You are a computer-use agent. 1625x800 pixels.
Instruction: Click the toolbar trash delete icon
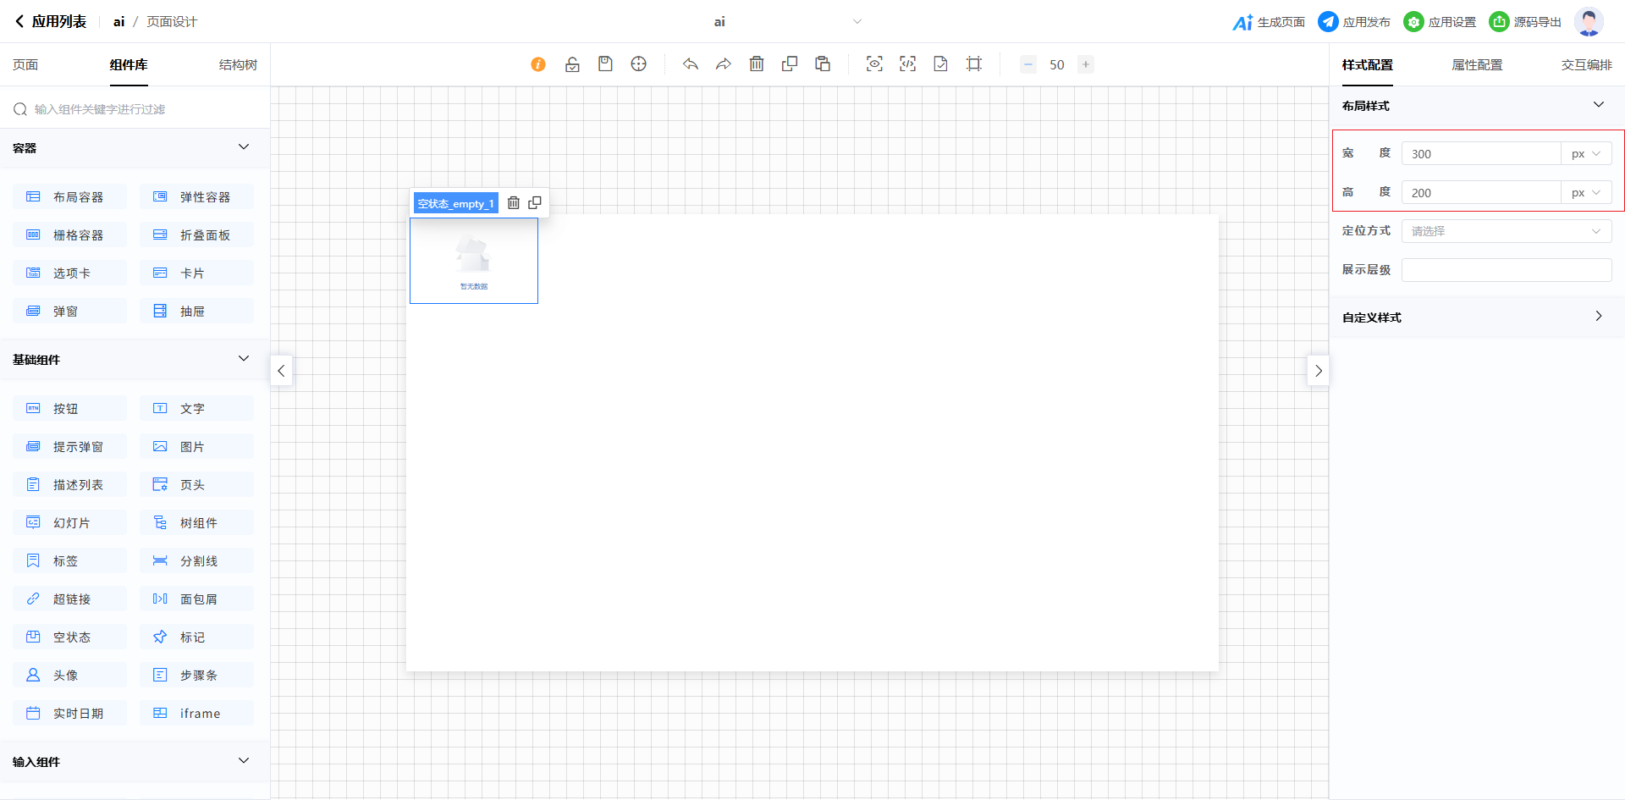tap(757, 64)
